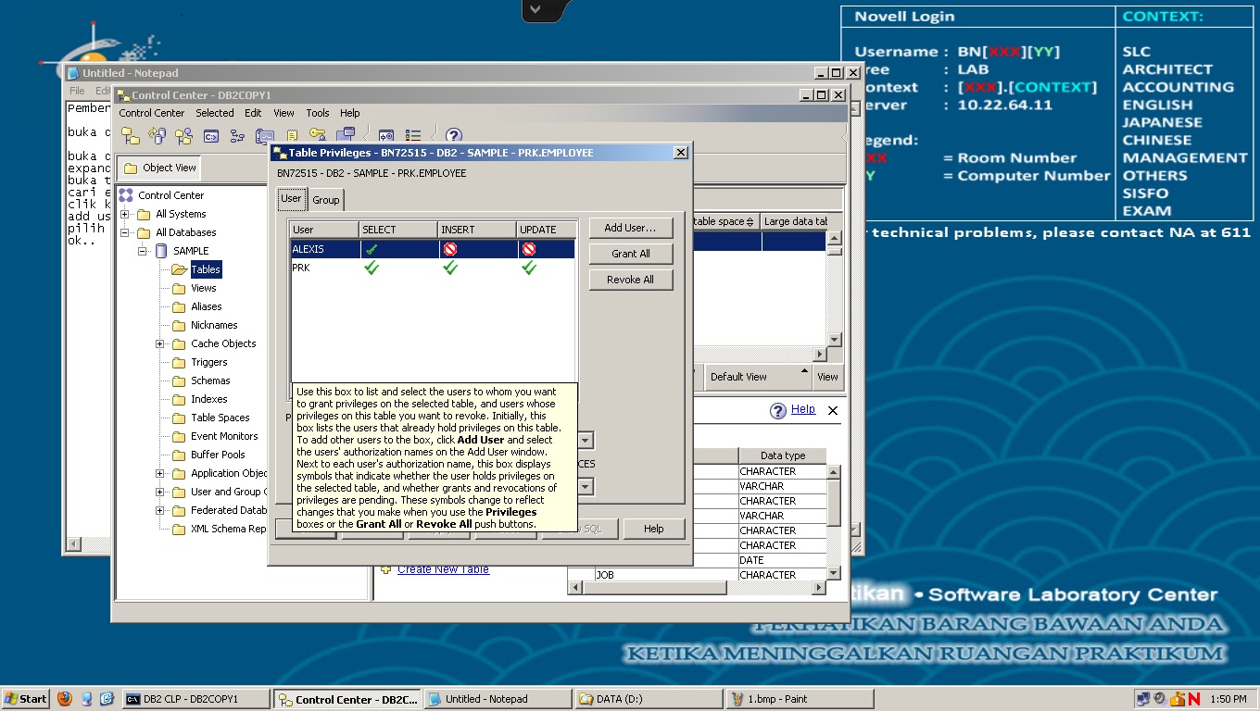
Task: Click the columns list vertical scrollbar
Action: point(834,523)
